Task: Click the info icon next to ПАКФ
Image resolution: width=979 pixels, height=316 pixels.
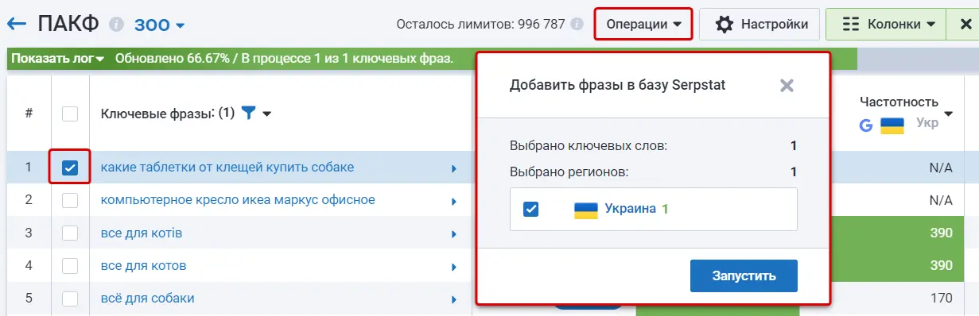Action: coord(117,25)
